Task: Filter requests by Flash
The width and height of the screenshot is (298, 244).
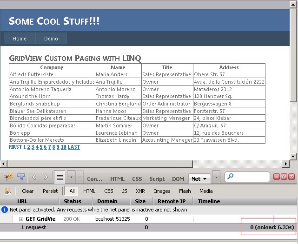Action: click(185, 191)
